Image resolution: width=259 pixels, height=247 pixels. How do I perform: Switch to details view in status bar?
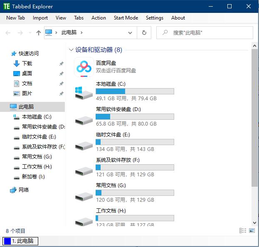click(x=243, y=231)
